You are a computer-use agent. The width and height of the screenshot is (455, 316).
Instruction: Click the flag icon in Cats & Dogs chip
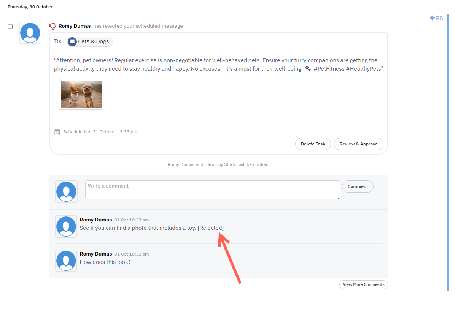pyautogui.click(x=72, y=42)
